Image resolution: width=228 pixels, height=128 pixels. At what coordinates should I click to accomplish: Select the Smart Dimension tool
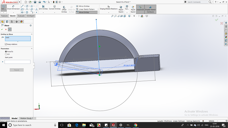(x=13, y=7)
